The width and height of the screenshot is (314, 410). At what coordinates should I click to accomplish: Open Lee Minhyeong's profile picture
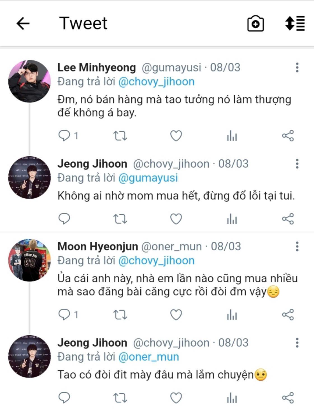[x=29, y=81]
